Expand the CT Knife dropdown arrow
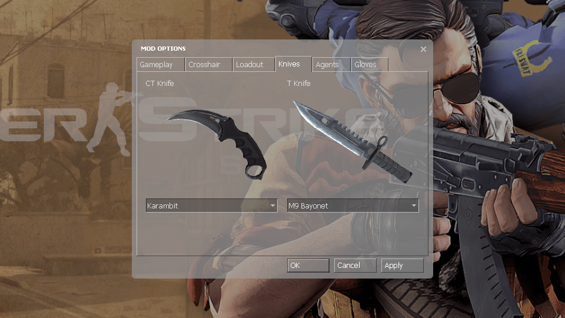 click(272, 206)
